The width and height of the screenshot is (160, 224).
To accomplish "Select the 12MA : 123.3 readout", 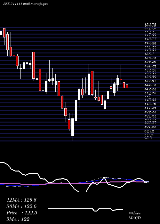I will point(21,200).
